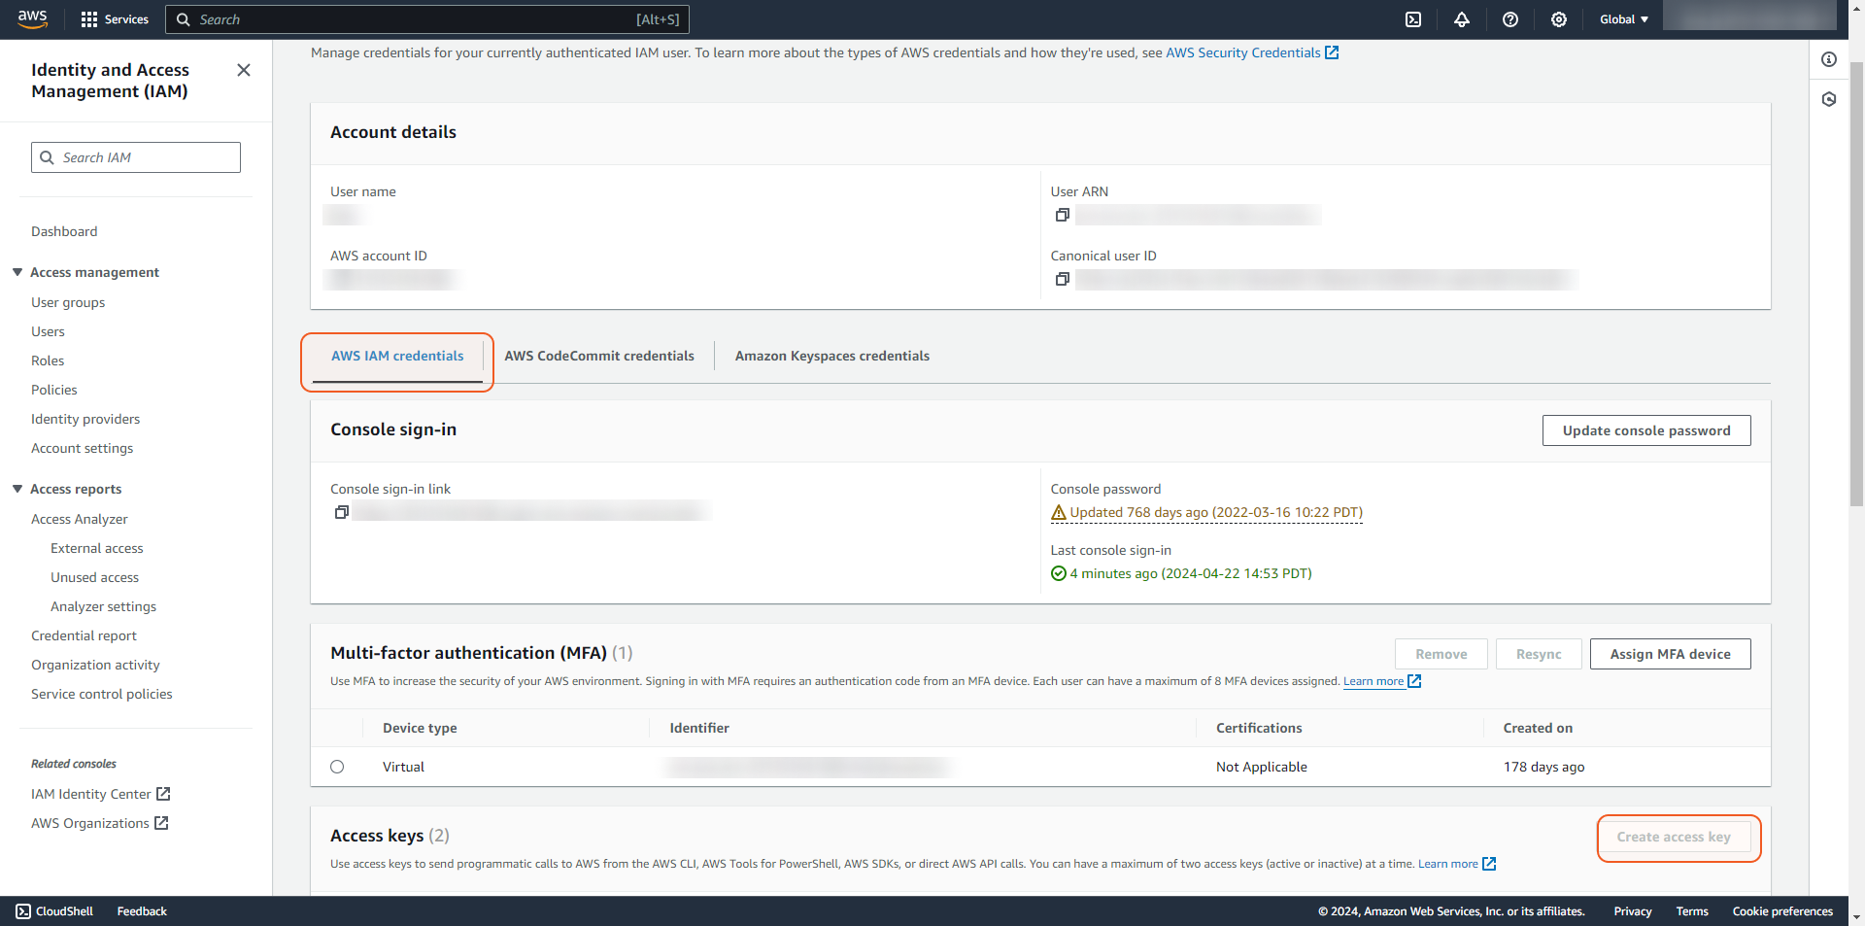Switch to AWS CodeCommit credentials tab
Screen dimensions: 1865x926
(599, 356)
